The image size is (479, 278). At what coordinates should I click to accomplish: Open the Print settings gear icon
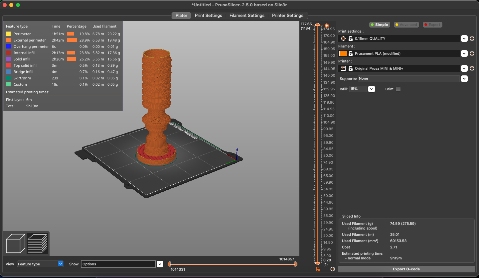[x=472, y=39]
